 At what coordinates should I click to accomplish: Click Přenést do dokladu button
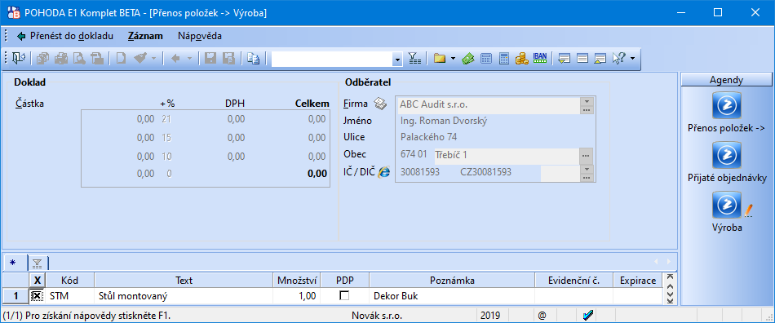point(64,36)
